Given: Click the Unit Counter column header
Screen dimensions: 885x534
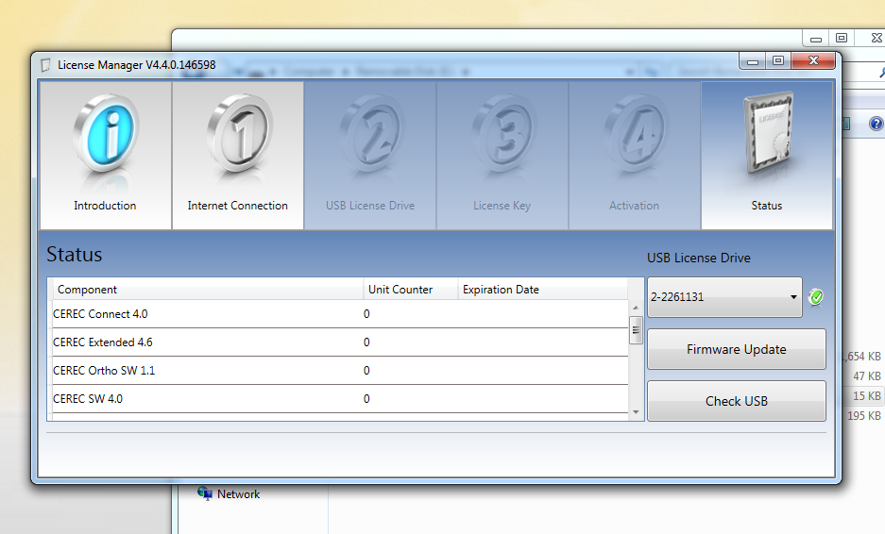Looking at the screenshot, I should click(x=410, y=290).
